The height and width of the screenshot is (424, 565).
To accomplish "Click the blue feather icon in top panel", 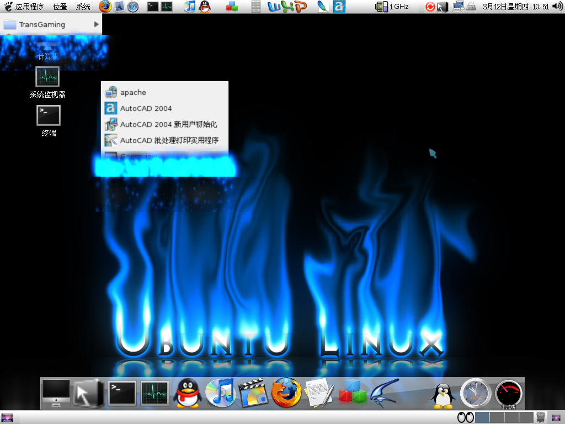I will click(x=322, y=7).
